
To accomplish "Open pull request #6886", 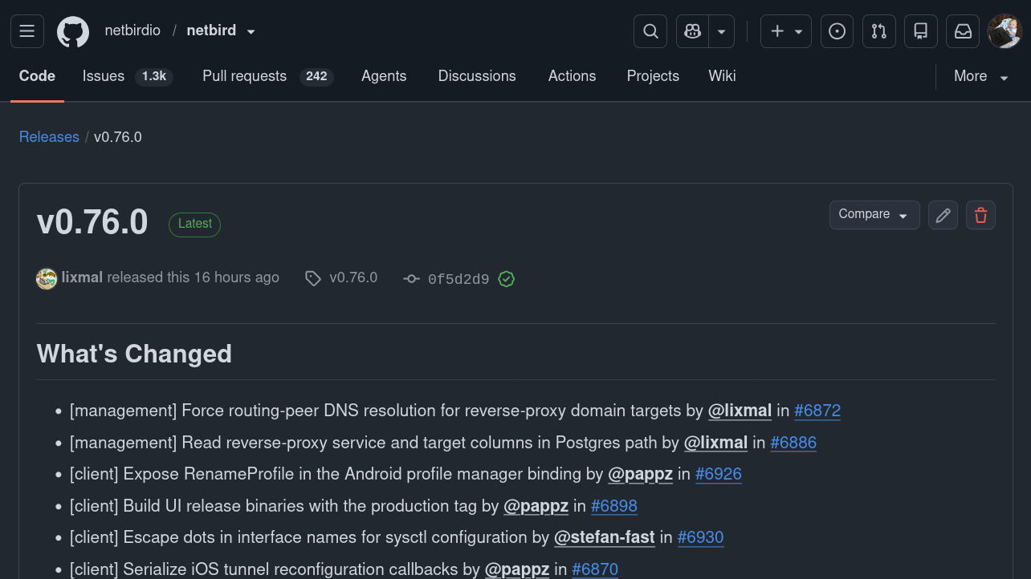I will pos(793,443).
